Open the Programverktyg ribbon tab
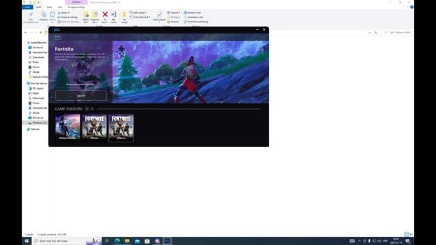This screenshot has width=436, height=245. click(76, 7)
